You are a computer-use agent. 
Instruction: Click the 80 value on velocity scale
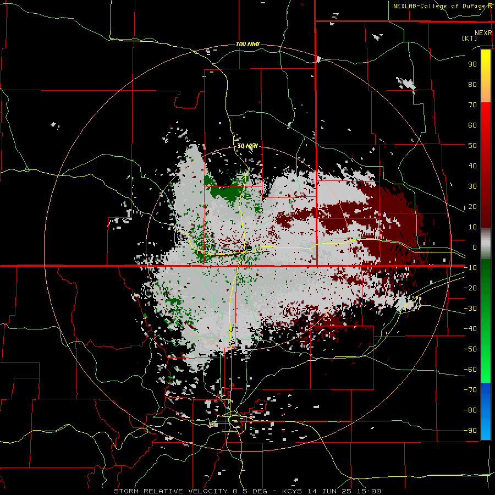(x=472, y=84)
